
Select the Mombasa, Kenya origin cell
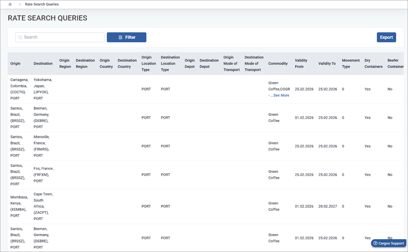click(19, 206)
